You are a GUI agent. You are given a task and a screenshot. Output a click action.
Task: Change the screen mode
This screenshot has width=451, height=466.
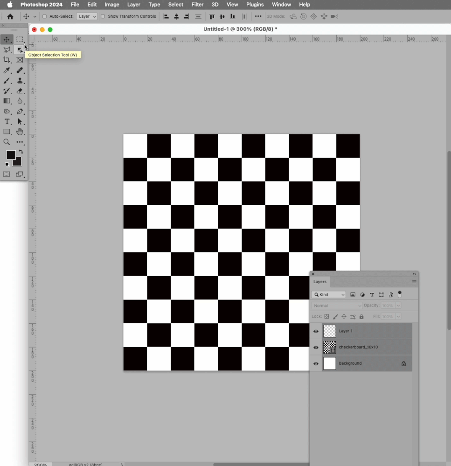point(20,174)
